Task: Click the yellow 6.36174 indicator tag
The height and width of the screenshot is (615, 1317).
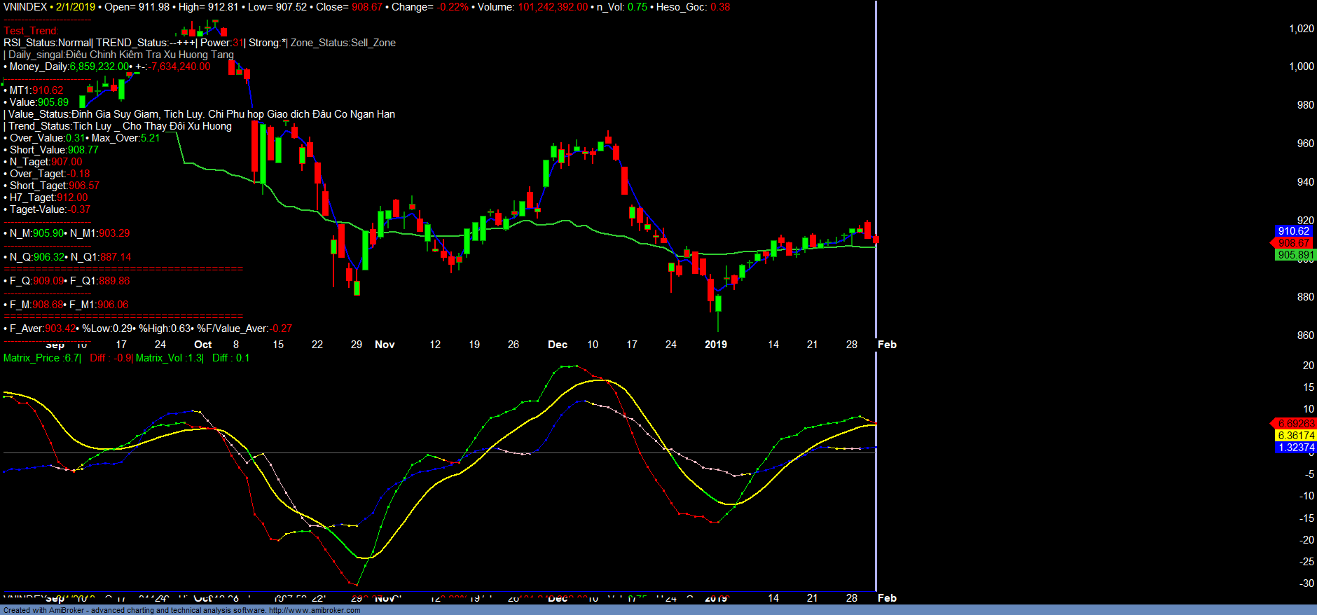Action: pyautogui.click(x=1295, y=436)
